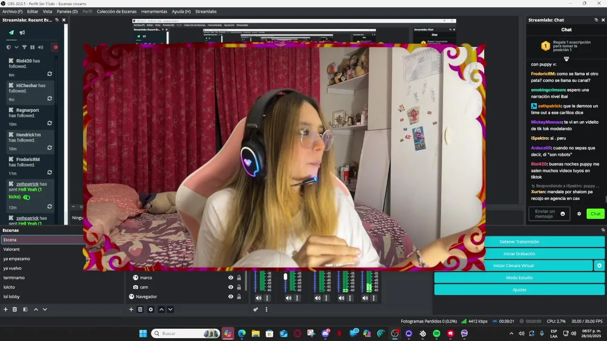
Task: Pop out the Streamlabs Recent Events dock
Action: point(57,20)
